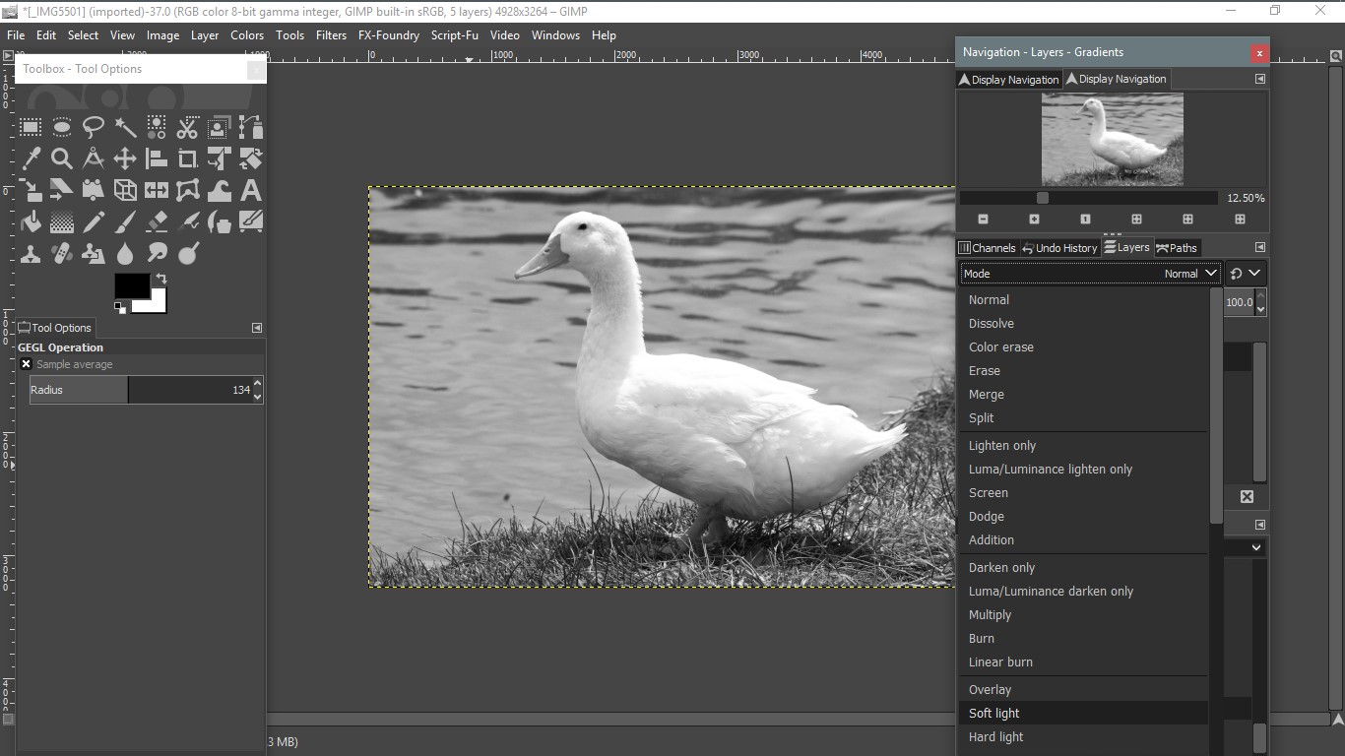Open the Tool Options tab

(x=56, y=328)
